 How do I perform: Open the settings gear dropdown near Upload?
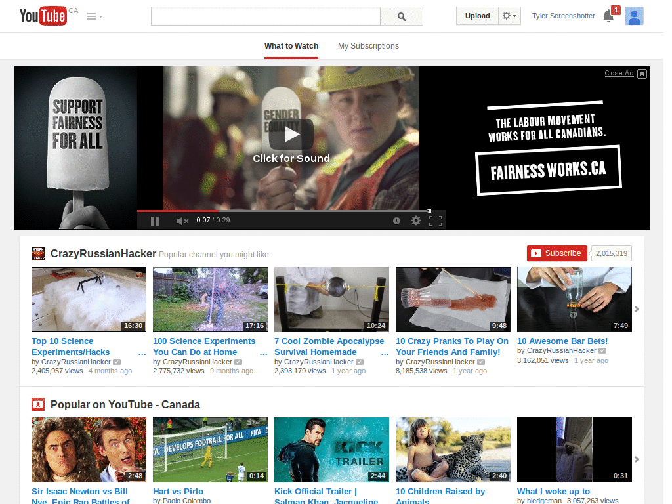509,16
